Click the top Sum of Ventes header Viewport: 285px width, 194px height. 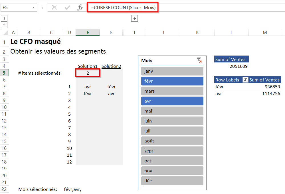pyautogui.click(x=231, y=59)
